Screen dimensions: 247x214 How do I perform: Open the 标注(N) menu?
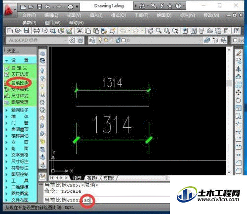[x=187, y=15]
